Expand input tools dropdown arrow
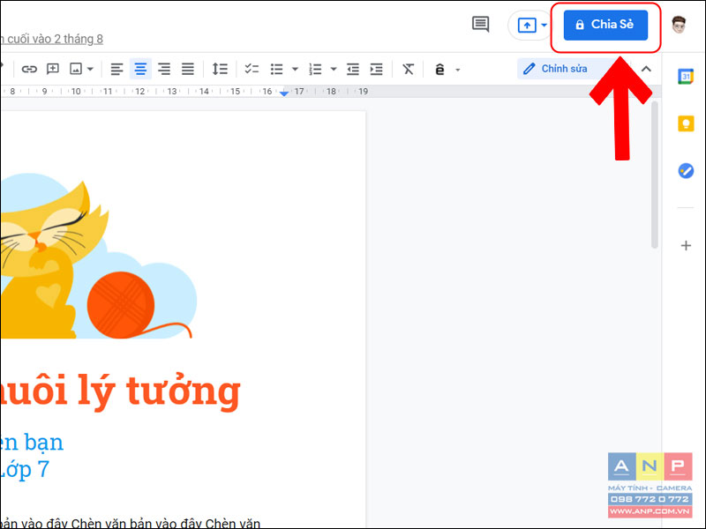Image resolution: width=706 pixels, height=529 pixels. click(458, 70)
